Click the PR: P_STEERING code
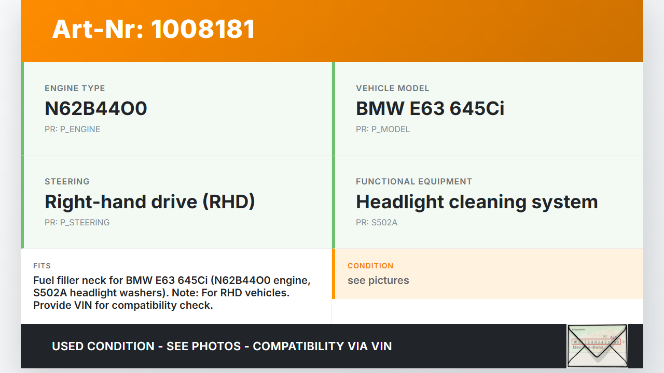 pyautogui.click(x=77, y=222)
